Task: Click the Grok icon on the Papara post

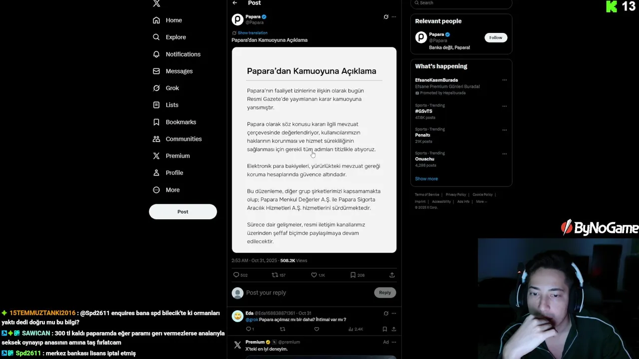Action: (386, 17)
